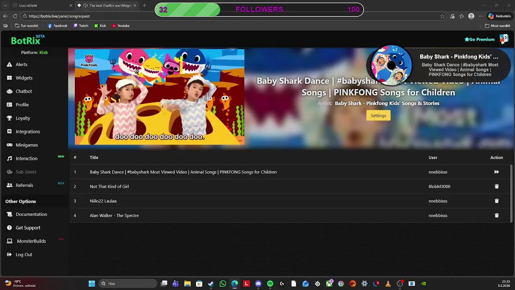Open browser more options menu
The height and width of the screenshot is (290, 515).
(x=481, y=16)
